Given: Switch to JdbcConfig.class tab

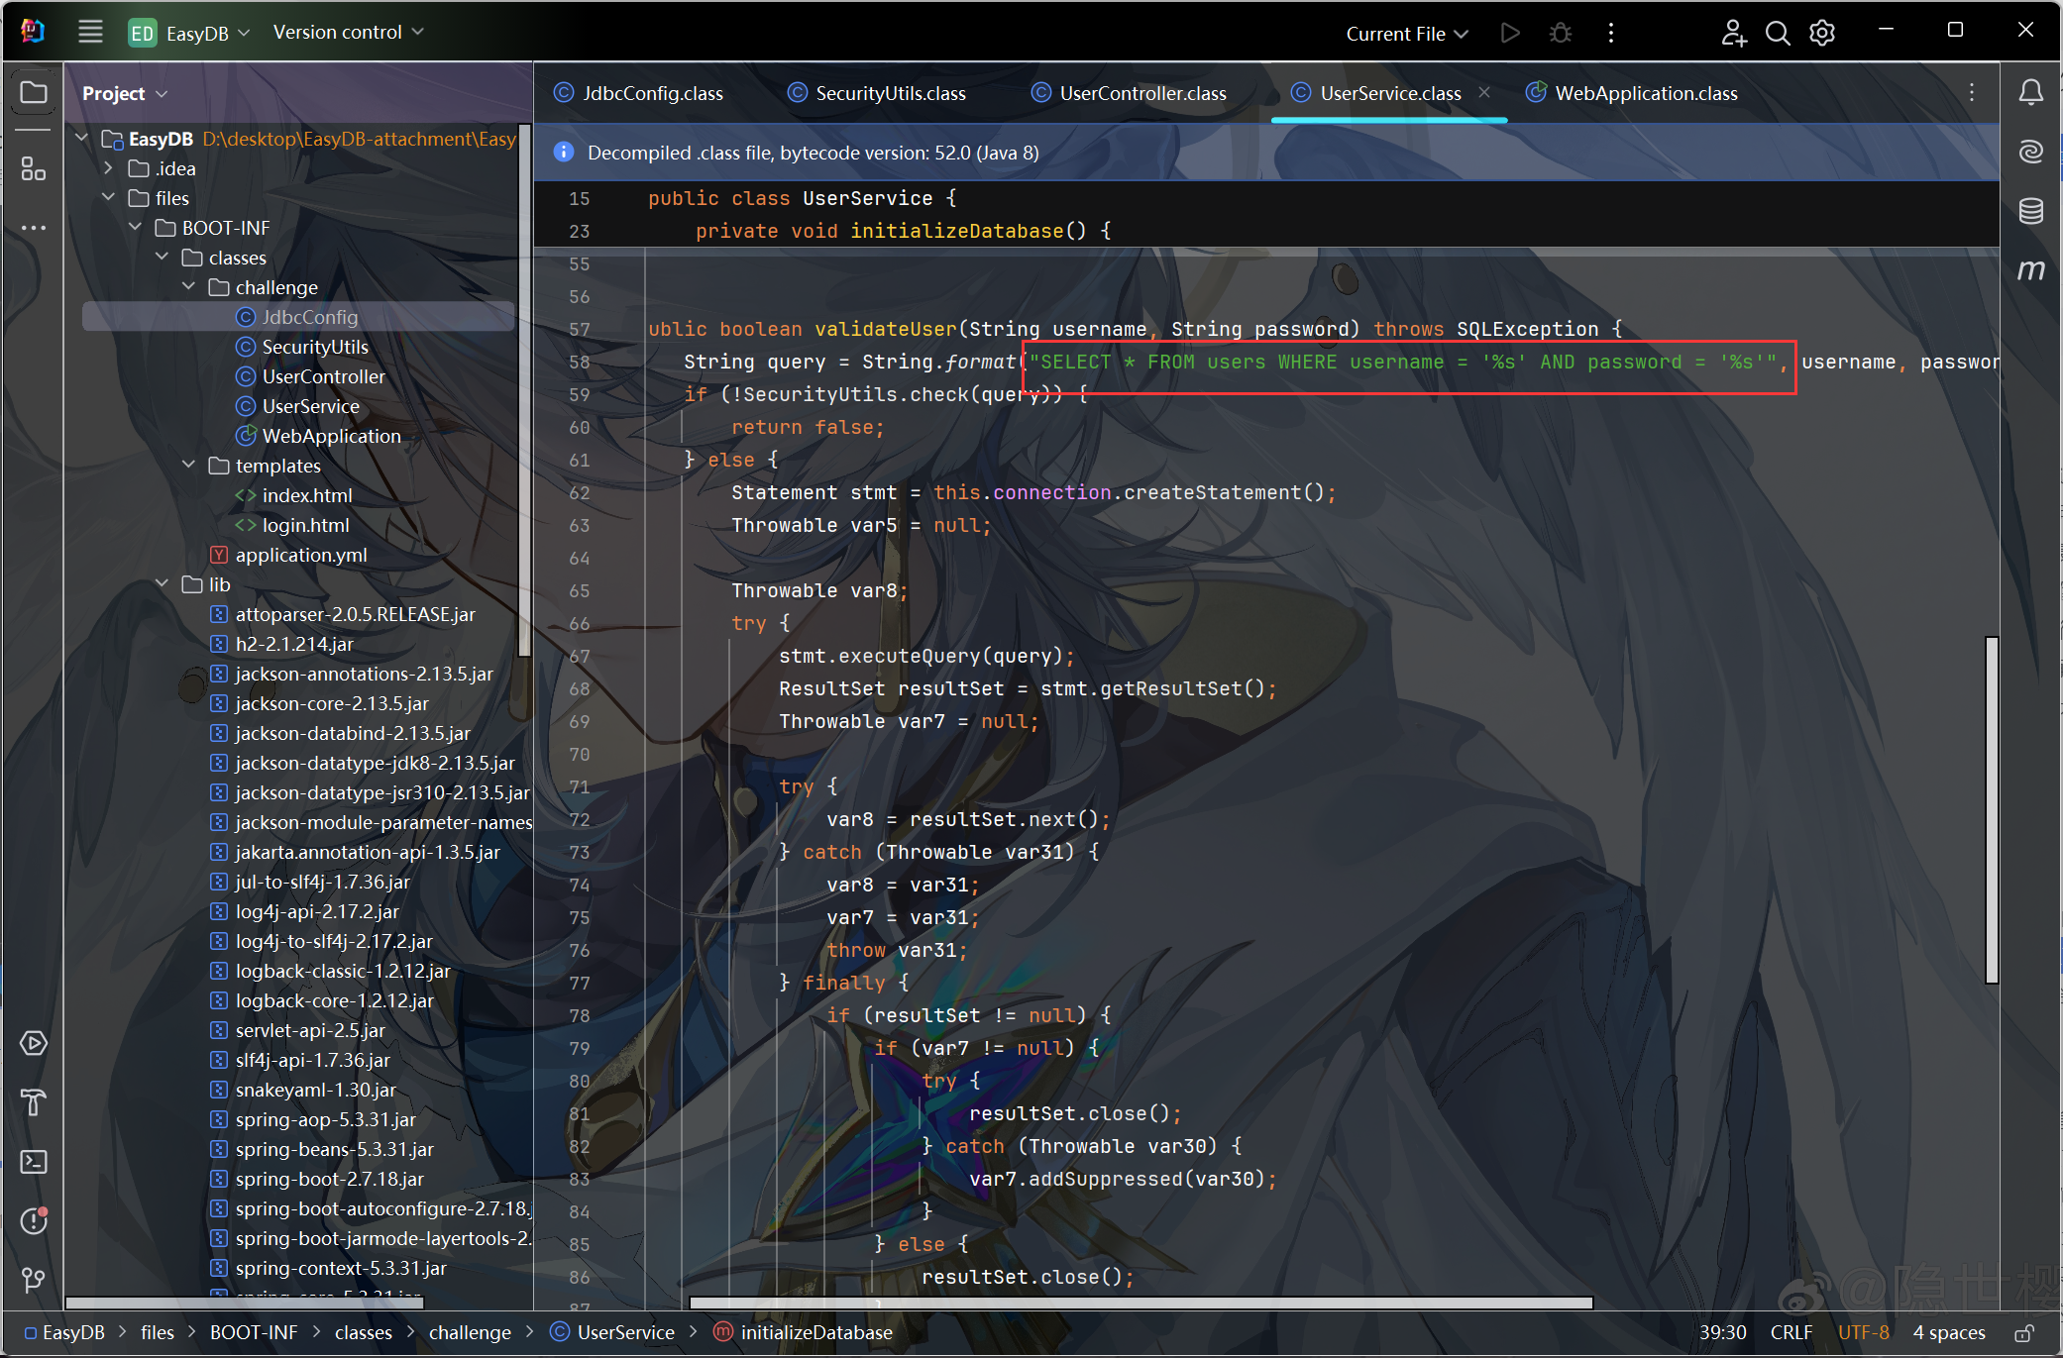Looking at the screenshot, I should tap(639, 92).
